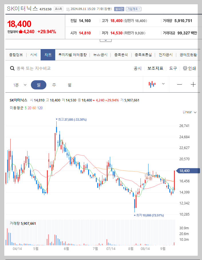Click the 공시 button

pos(138,68)
